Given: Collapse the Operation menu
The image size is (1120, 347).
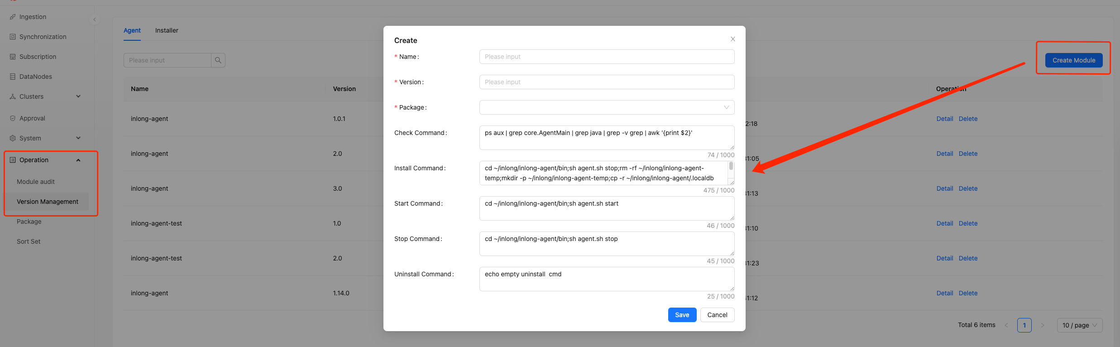Looking at the screenshot, I should point(78,160).
